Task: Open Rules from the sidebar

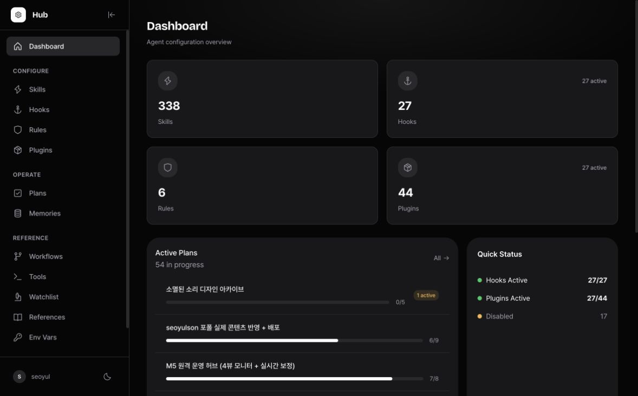Action: [63, 130]
